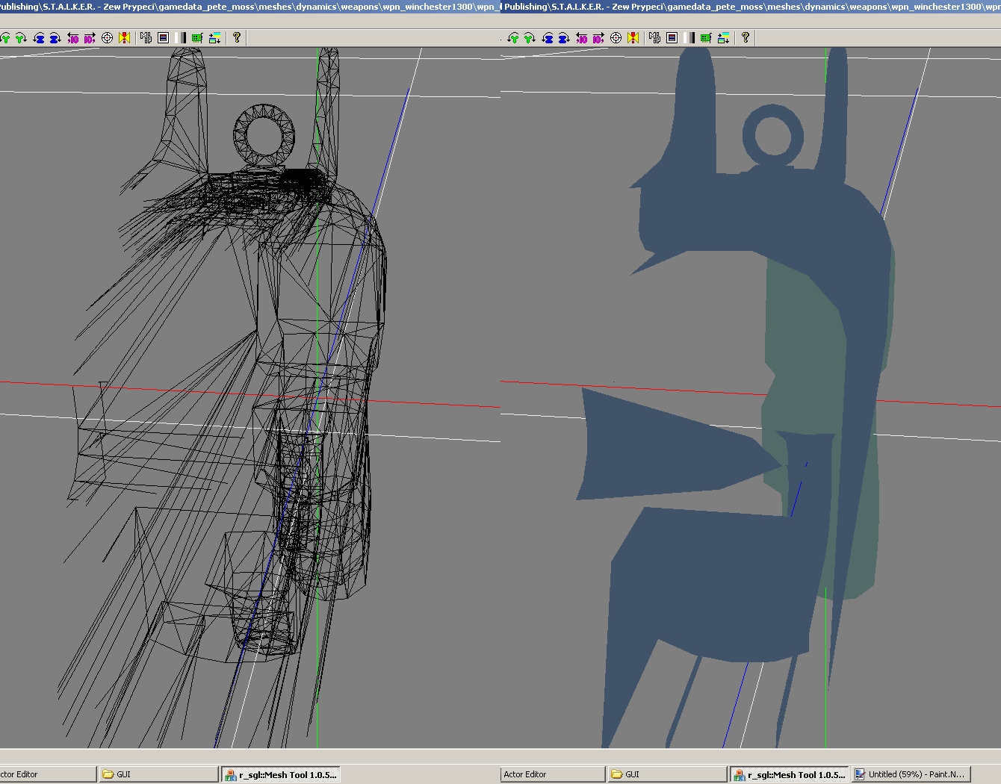Click layered images arrow icon, wireframe window
Image resolution: width=1001 pixels, height=784 pixels.
point(214,38)
